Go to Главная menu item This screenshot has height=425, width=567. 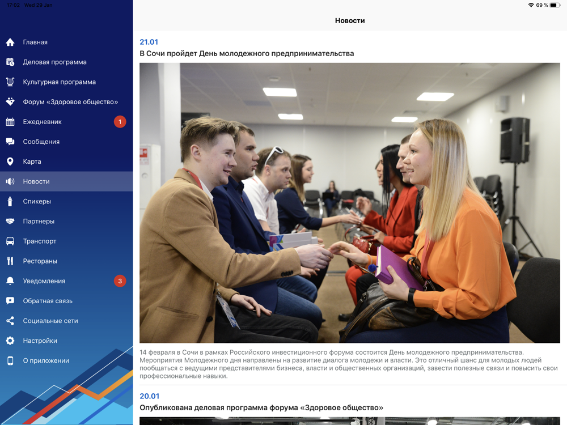pyautogui.click(x=66, y=42)
